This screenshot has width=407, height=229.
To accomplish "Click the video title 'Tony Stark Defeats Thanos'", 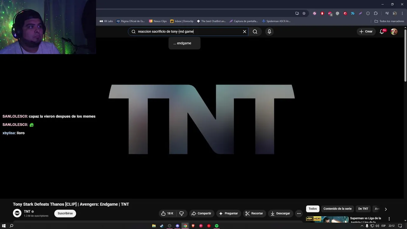I will tap(71, 204).
